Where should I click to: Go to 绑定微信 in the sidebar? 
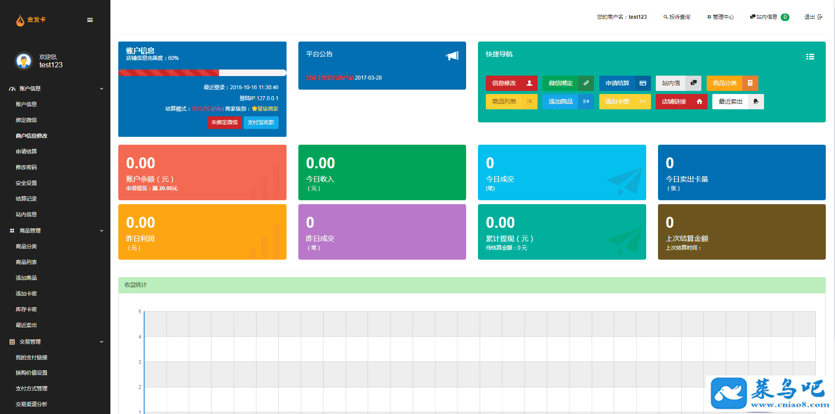26,120
